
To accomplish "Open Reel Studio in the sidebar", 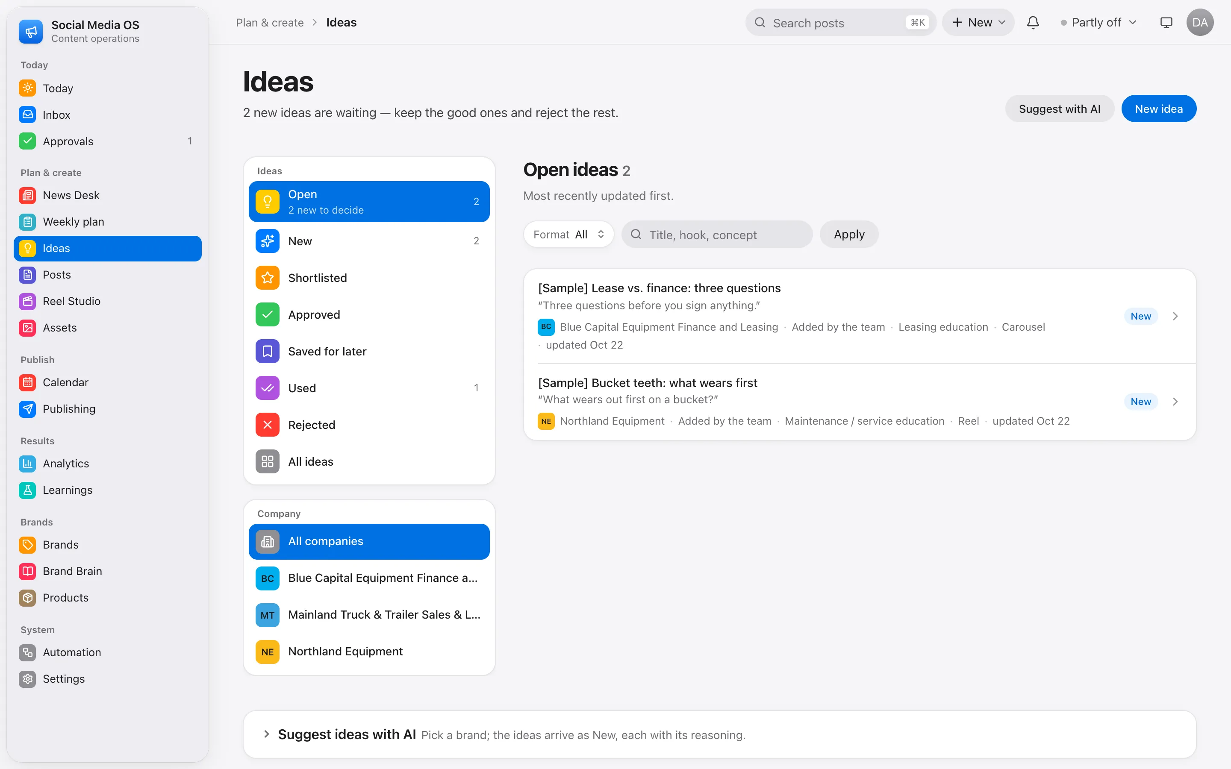I will (x=107, y=301).
